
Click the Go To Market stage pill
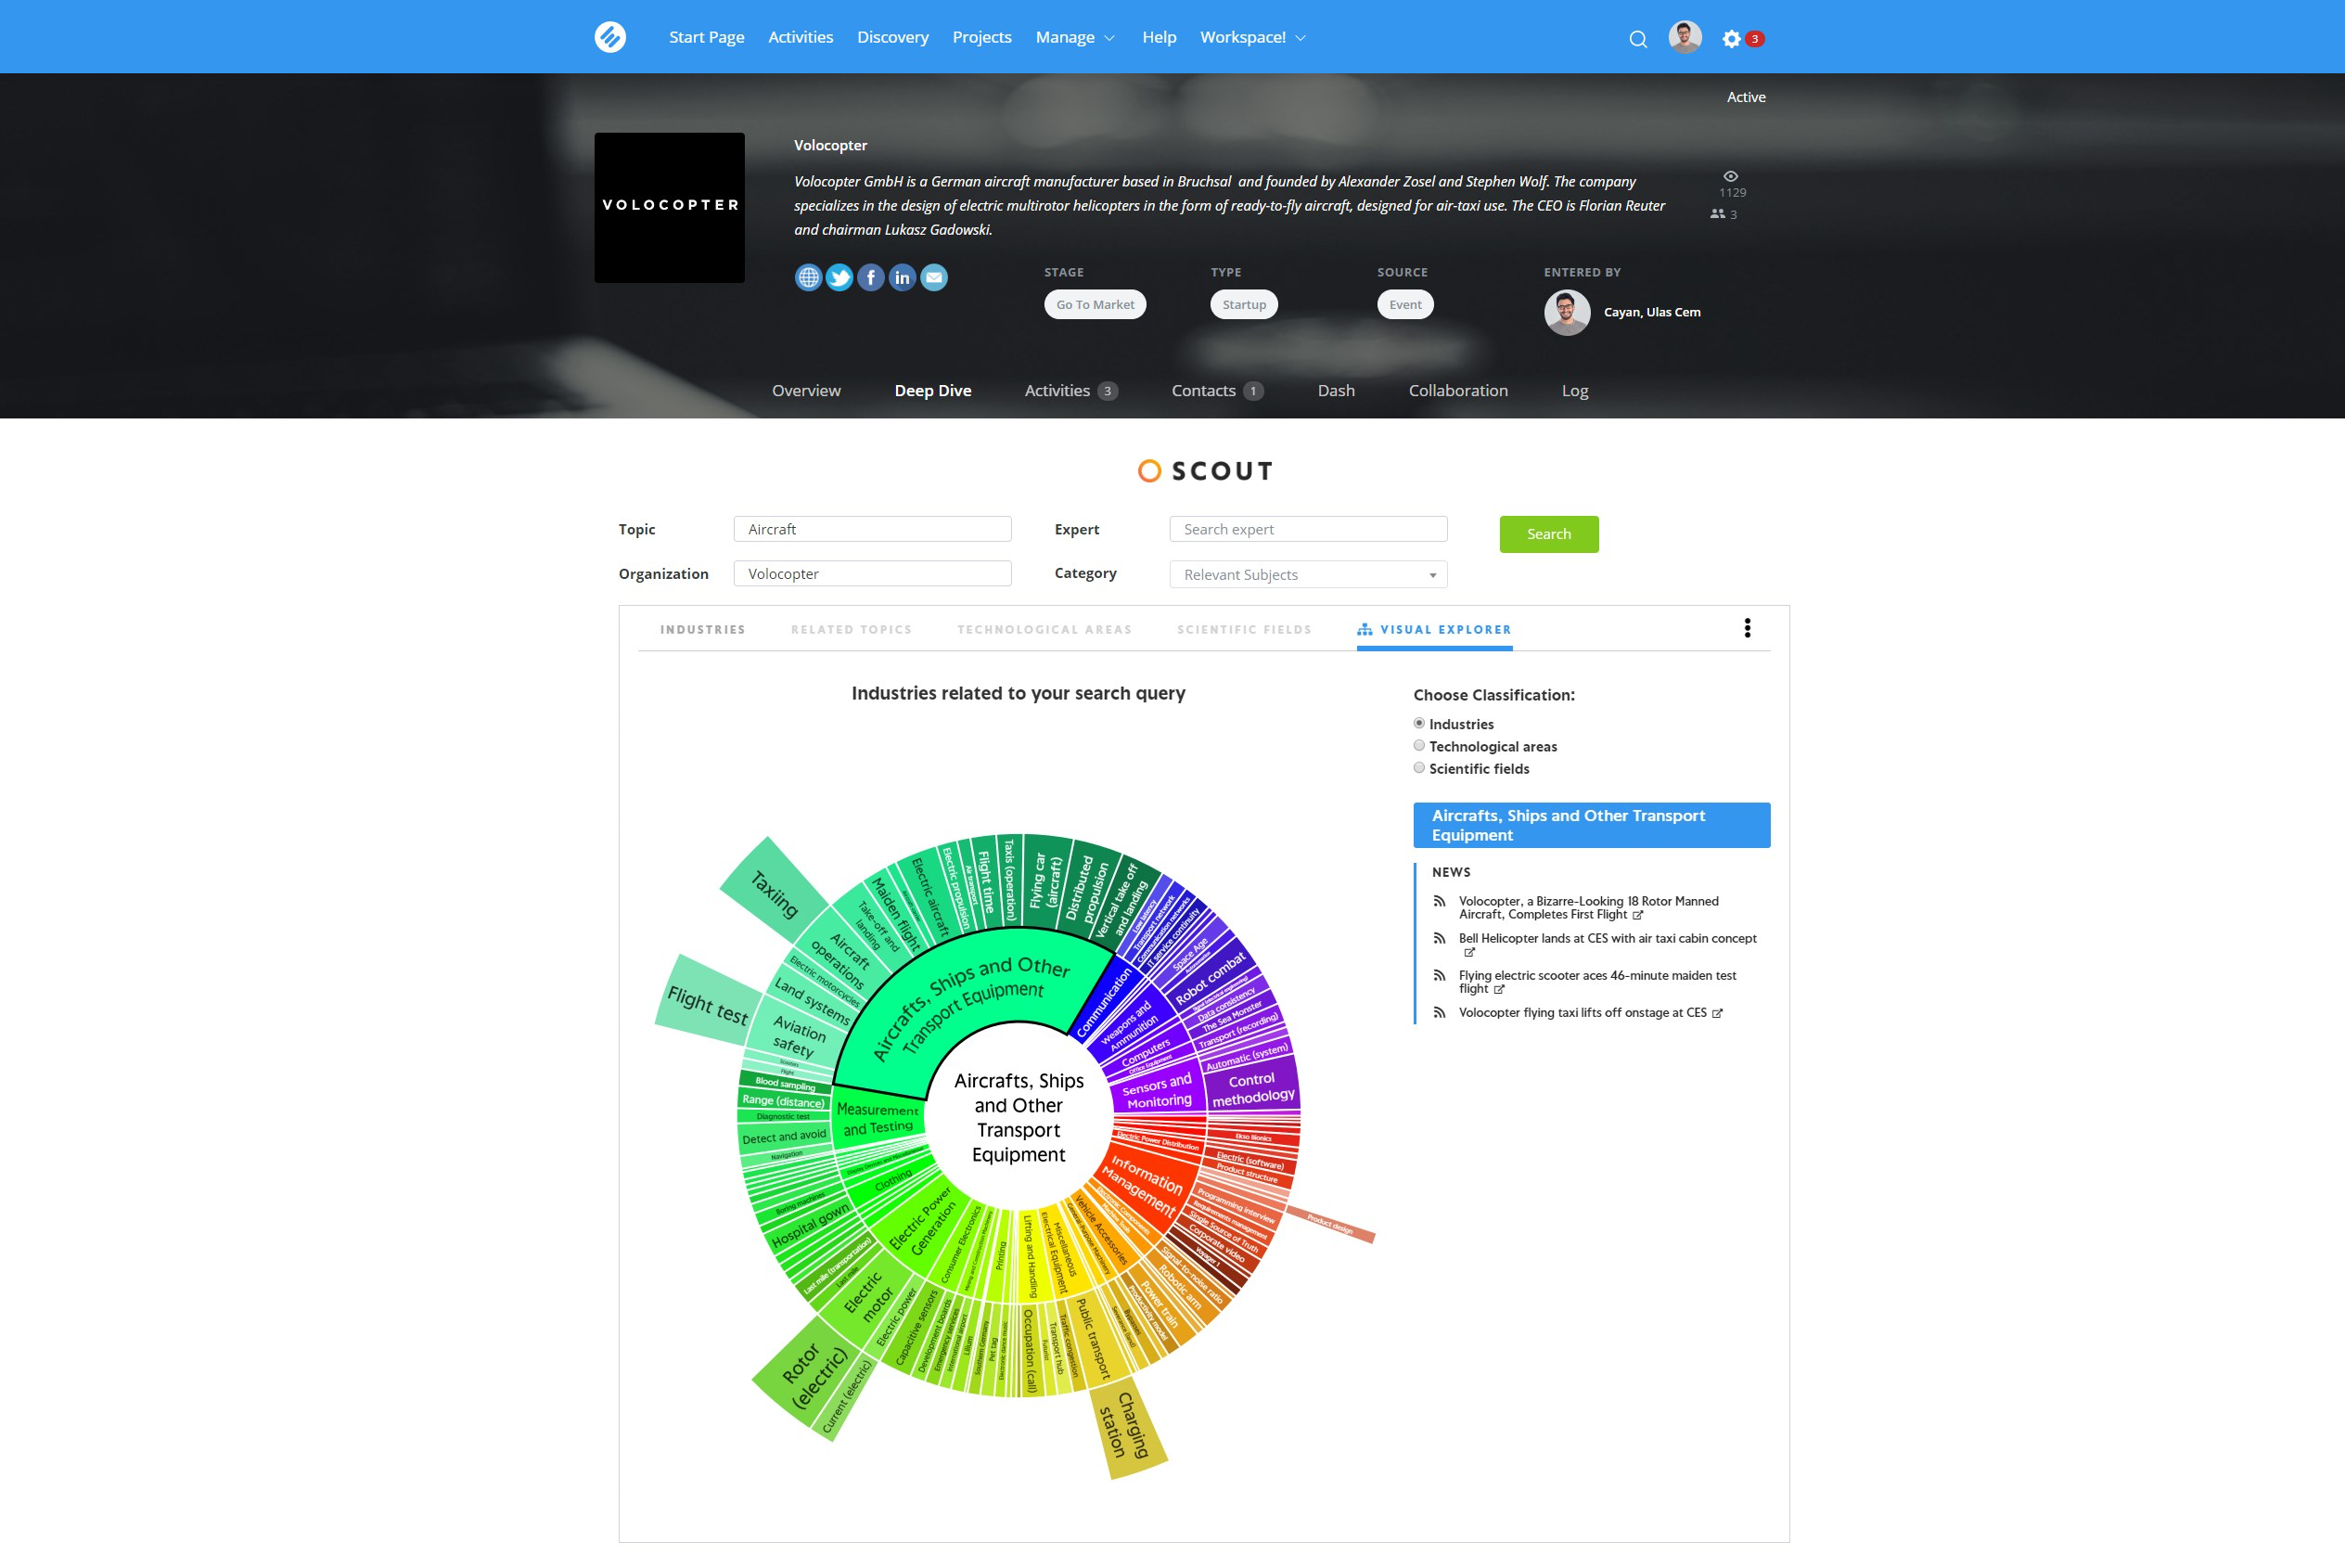point(1095,304)
